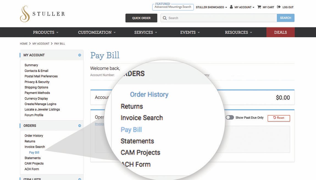Screen dimensions: 316x180
Task: Open the Advanced Mountings Search featured link
Action: click(x=173, y=7)
